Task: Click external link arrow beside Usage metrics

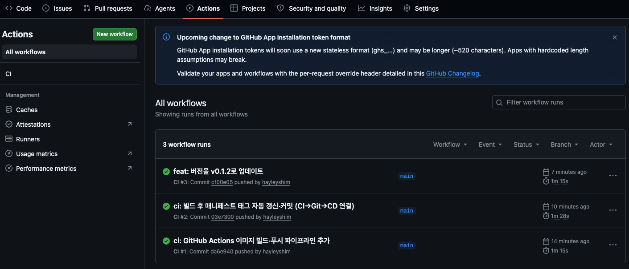Action: [x=130, y=153]
